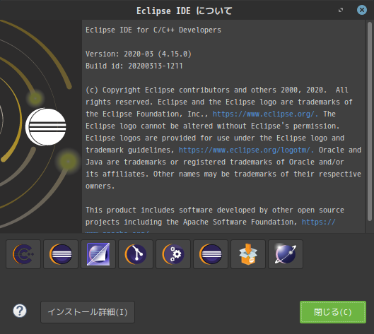Click the 閉じる(C) button
Image resolution: width=374 pixels, height=334 pixels.
pyautogui.click(x=333, y=312)
